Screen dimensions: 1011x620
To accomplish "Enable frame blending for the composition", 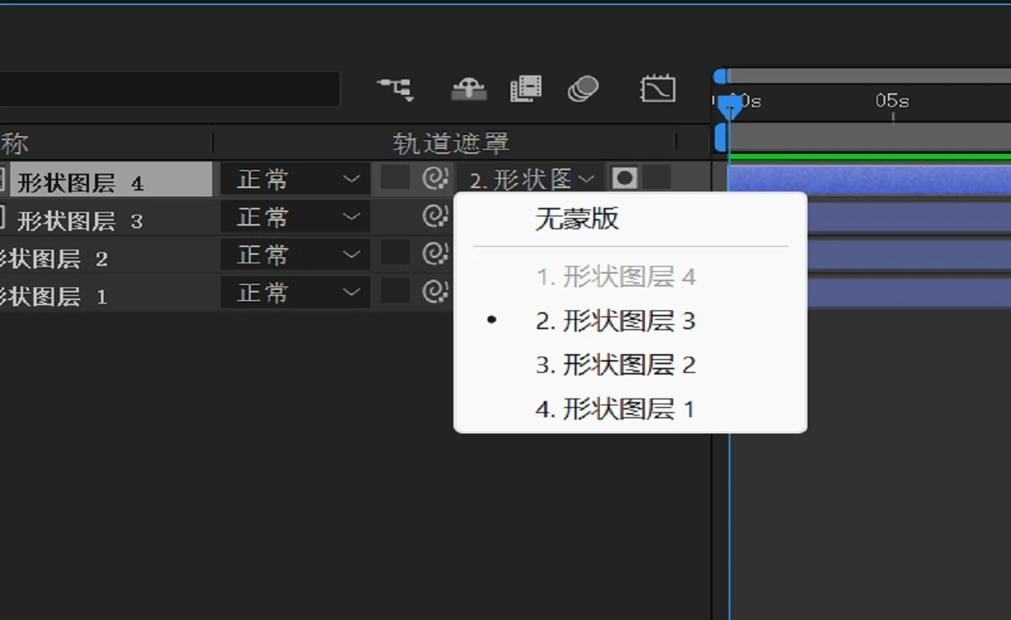I will (x=526, y=88).
